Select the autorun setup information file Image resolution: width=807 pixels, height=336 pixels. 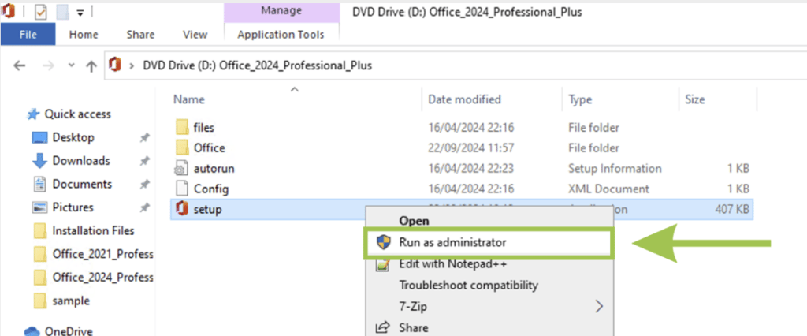[x=462, y=169]
